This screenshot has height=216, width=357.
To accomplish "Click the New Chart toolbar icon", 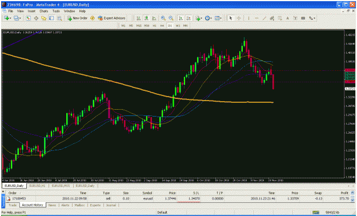I will [x=6, y=18].
